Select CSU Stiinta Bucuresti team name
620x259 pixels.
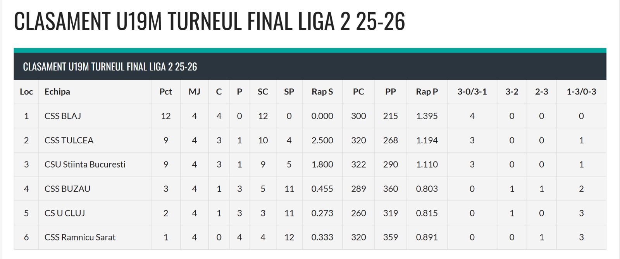(85, 165)
